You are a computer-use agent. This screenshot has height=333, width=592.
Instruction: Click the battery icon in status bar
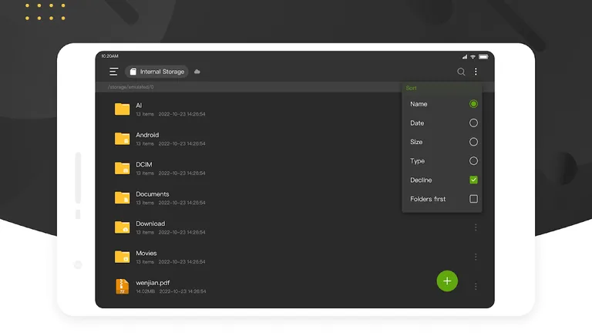click(483, 56)
